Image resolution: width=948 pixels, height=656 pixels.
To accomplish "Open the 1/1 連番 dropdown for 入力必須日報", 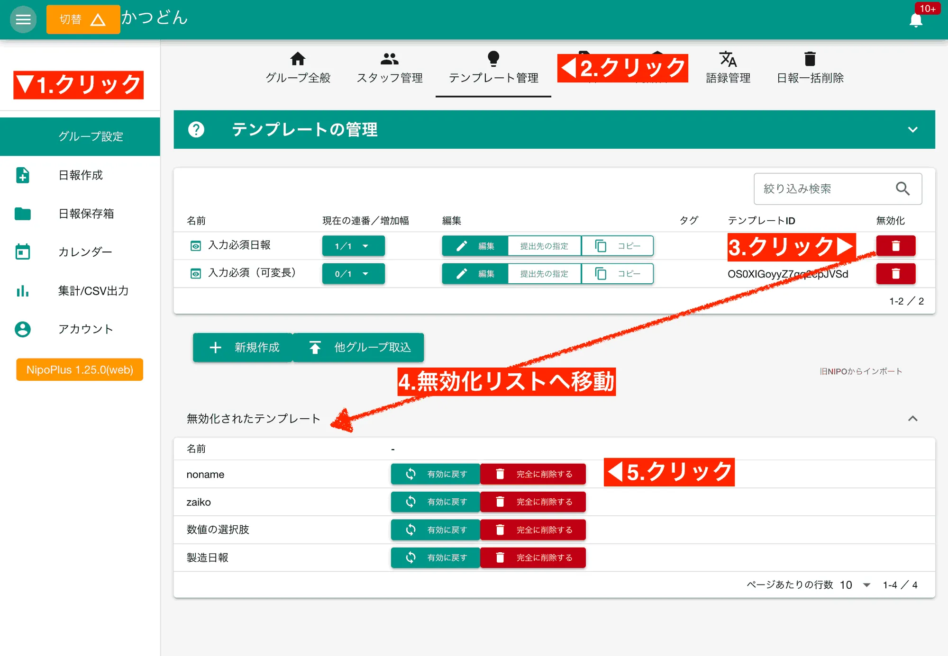I will point(353,245).
